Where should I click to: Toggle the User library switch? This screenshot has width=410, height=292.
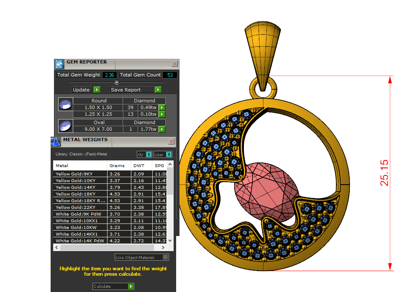(163, 155)
